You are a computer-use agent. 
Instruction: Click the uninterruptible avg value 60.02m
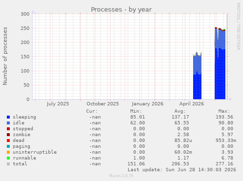tap(183, 152)
